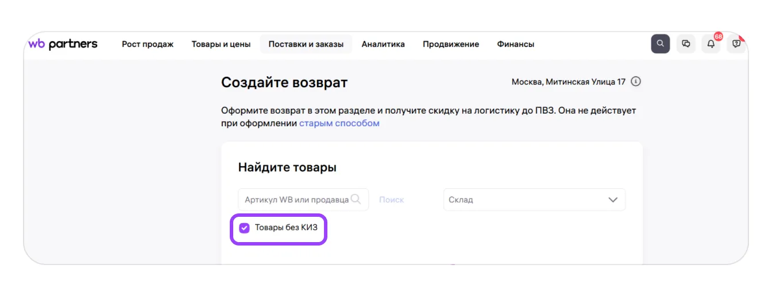Screen dimensions: 772x296
Task: Click the info icon beside Митинская Улица 17
Action: tap(636, 81)
